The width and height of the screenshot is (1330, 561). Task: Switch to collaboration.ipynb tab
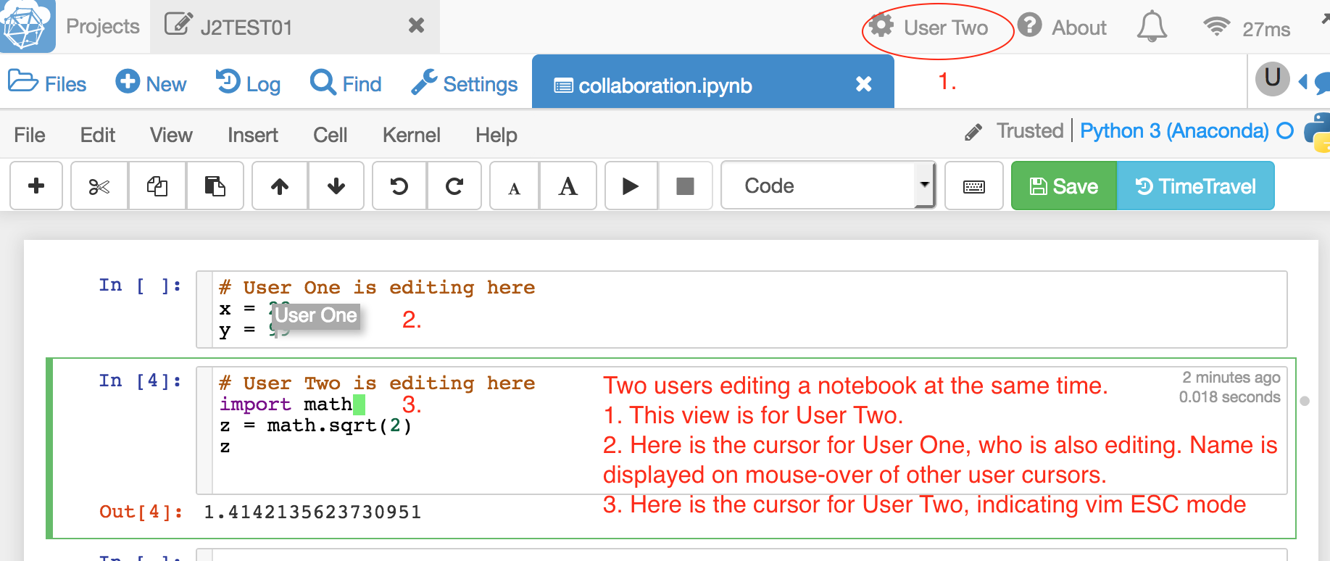click(x=665, y=86)
